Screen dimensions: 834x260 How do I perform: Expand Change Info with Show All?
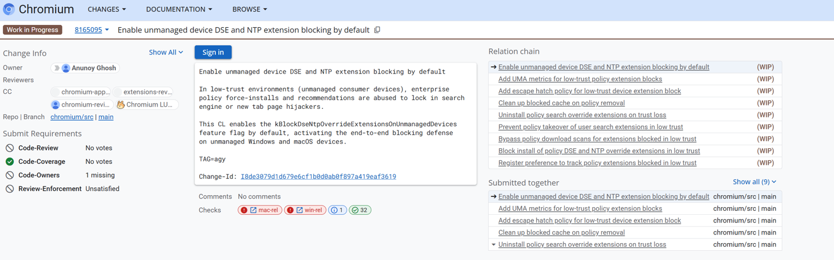click(x=166, y=52)
